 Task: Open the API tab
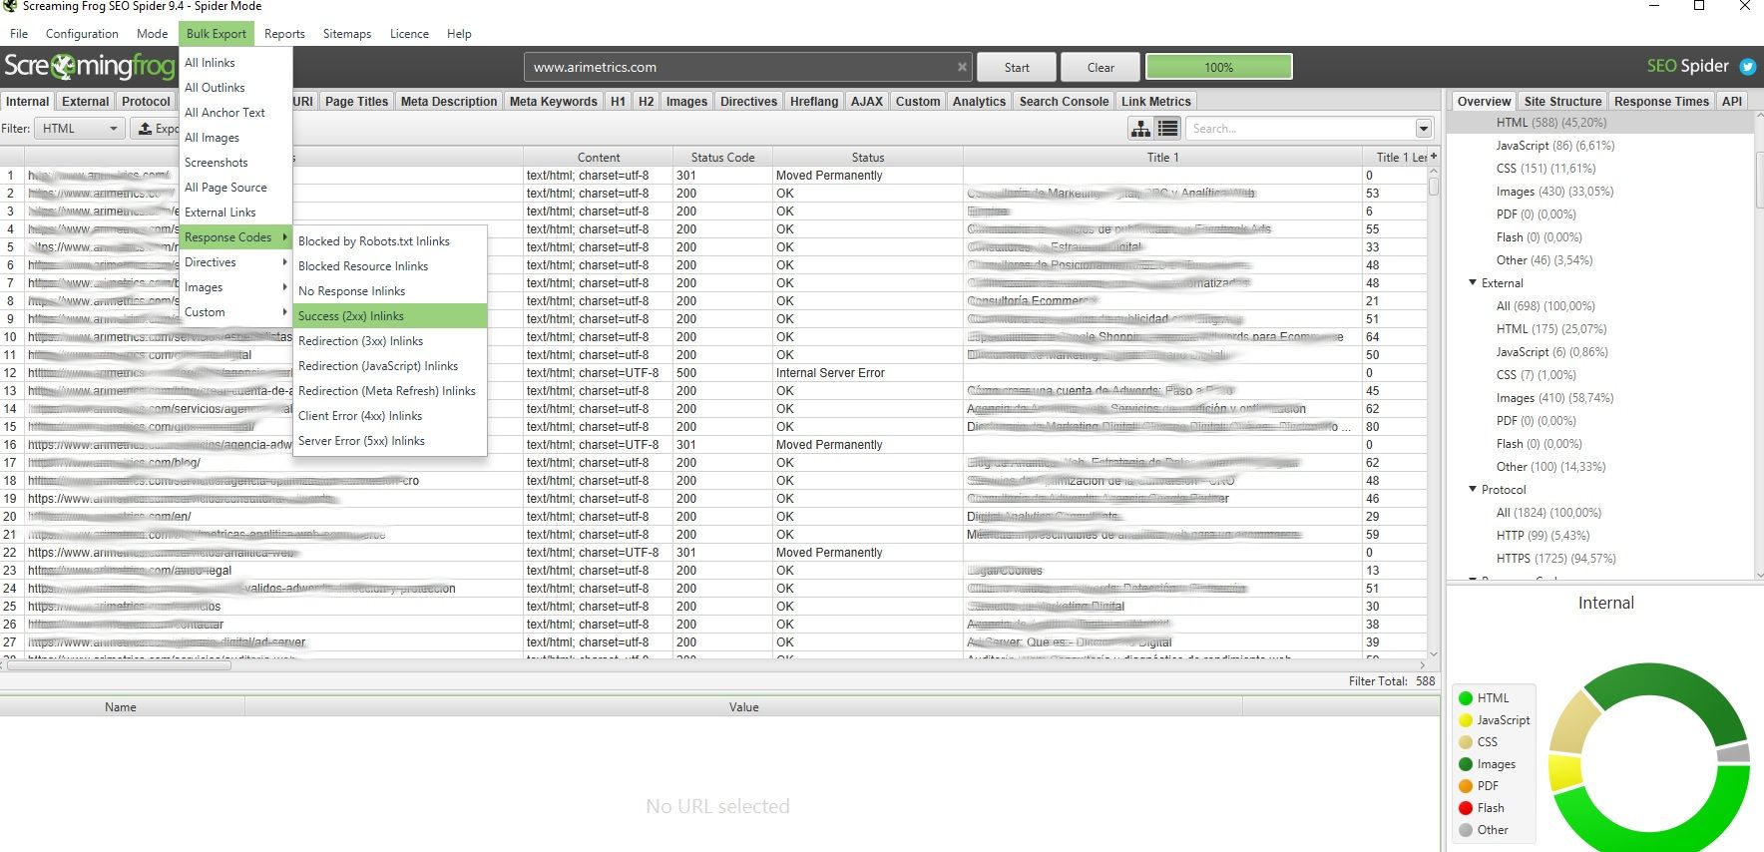click(x=1732, y=102)
